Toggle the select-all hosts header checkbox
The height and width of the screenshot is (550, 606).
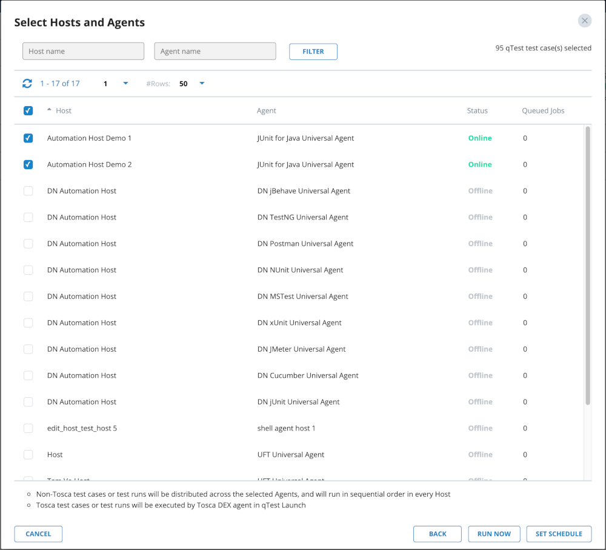click(x=28, y=110)
